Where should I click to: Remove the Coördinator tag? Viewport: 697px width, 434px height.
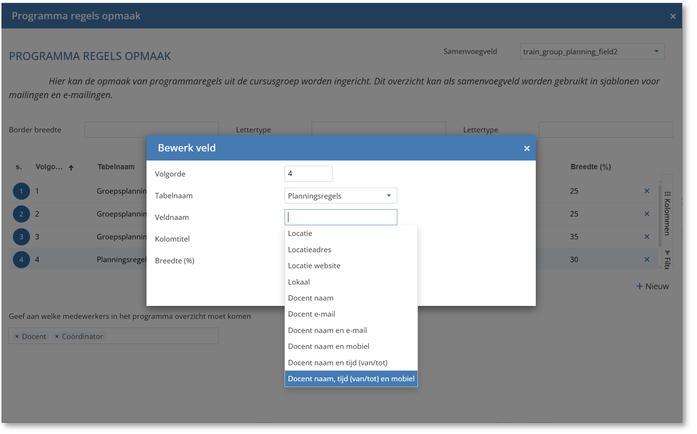point(57,336)
